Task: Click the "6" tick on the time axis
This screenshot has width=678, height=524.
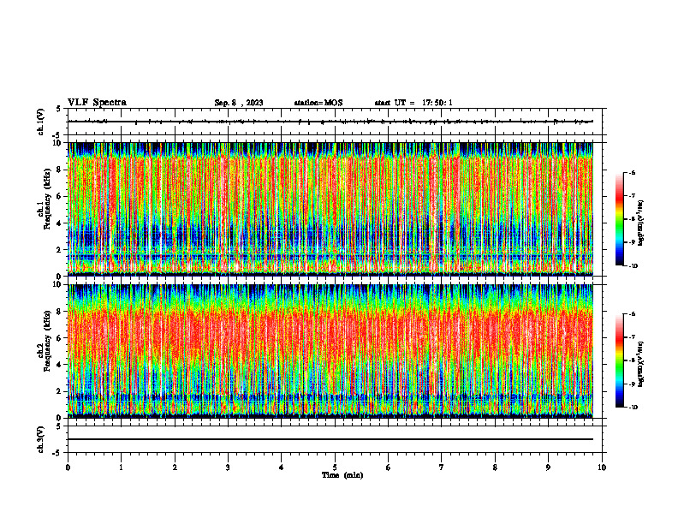Action: [x=389, y=467]
